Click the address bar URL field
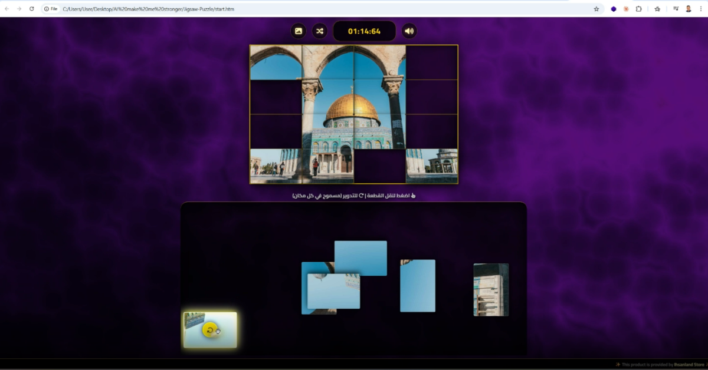 (295, 9)
